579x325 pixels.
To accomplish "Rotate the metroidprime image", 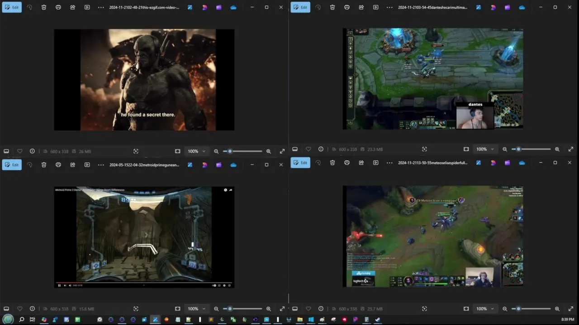I will pos(29,165).
